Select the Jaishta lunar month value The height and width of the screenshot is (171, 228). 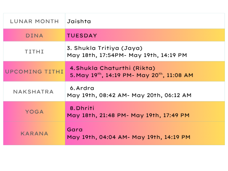(79, 21)
